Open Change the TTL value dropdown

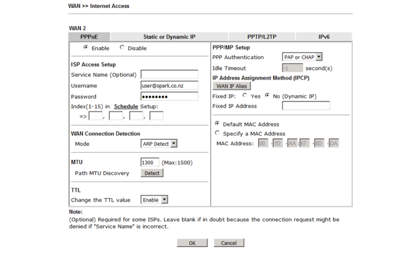[x=155, y=200]
